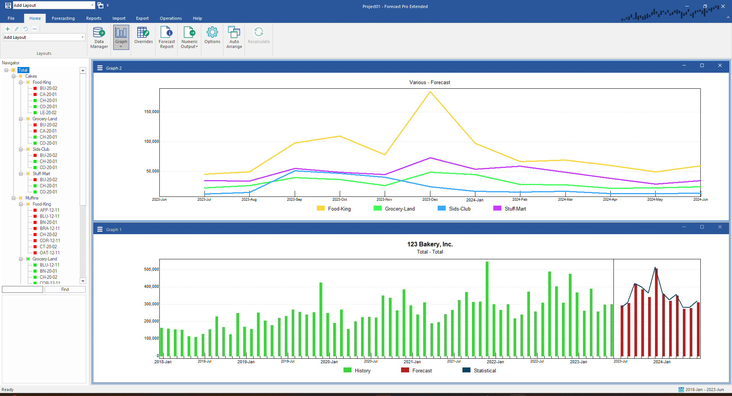This screenshot has height=396, width=732.
Task: Open the File menu
Action: (11, 18)
